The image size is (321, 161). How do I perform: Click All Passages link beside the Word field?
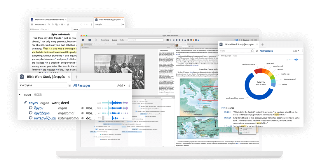click(266, 51)
